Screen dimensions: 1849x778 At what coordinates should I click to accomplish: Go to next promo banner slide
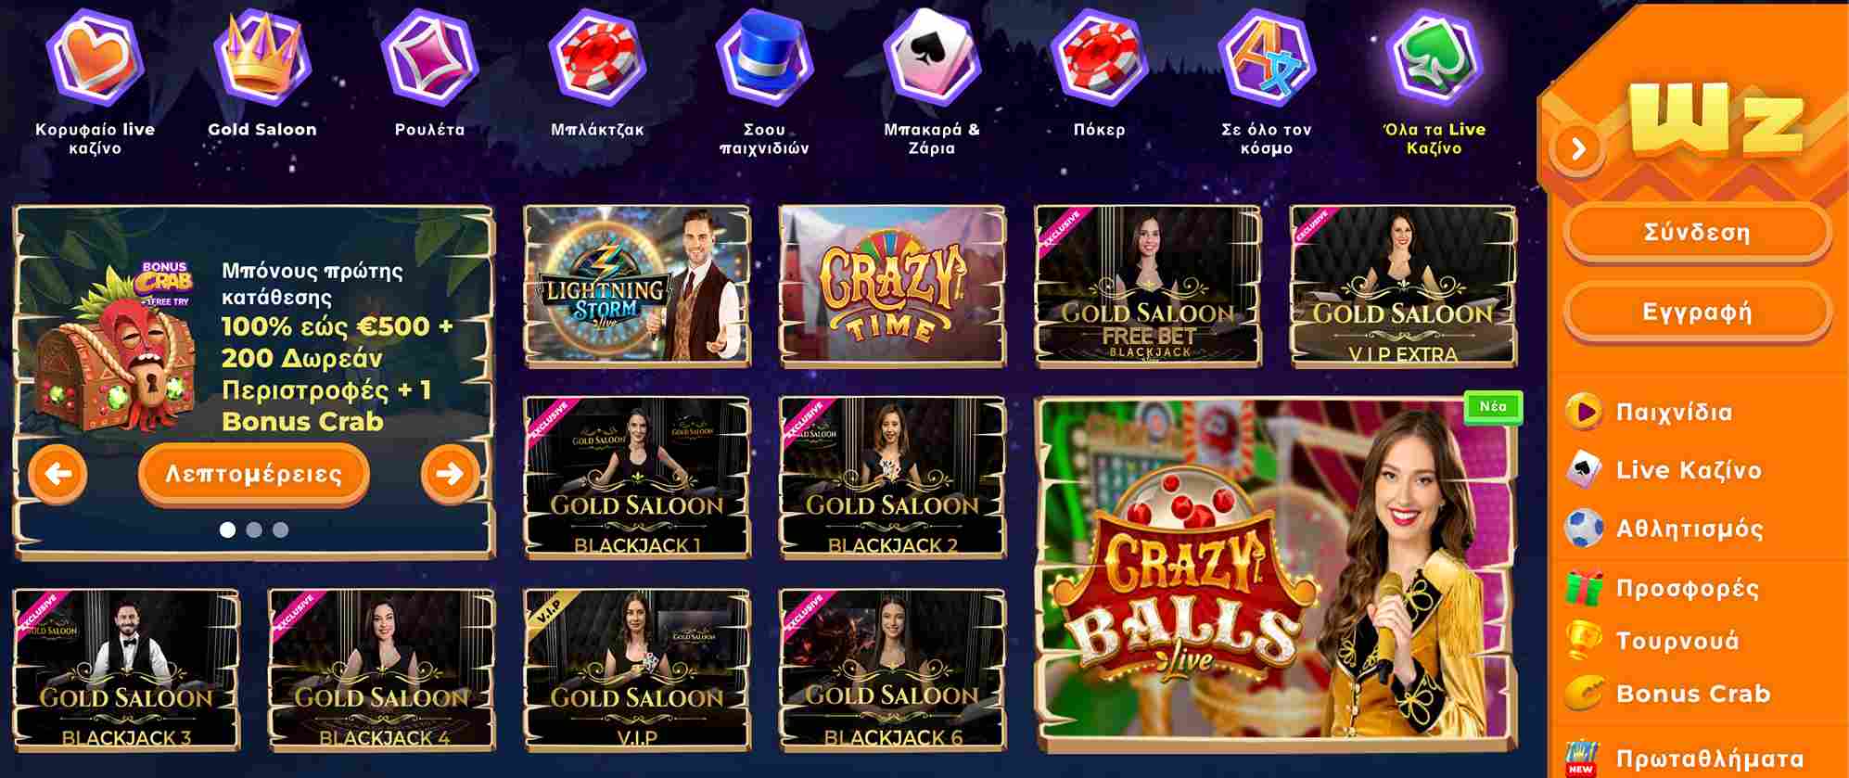[x=450, y=474]
